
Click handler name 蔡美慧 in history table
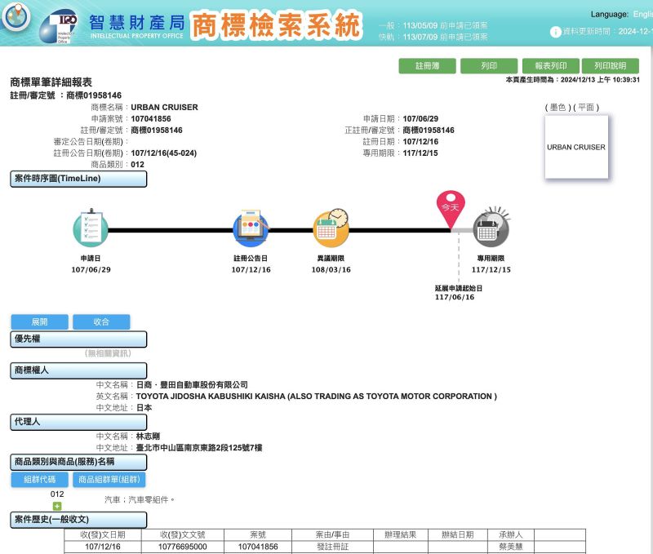(x=511, y=547)
